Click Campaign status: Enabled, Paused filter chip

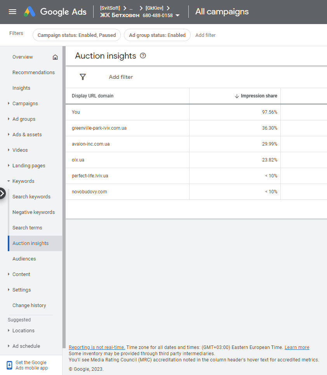pos(77,35)
